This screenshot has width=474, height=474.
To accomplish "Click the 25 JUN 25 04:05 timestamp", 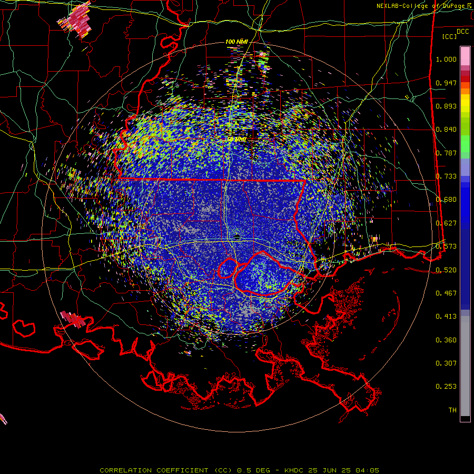I will click(x=344, y=470).
